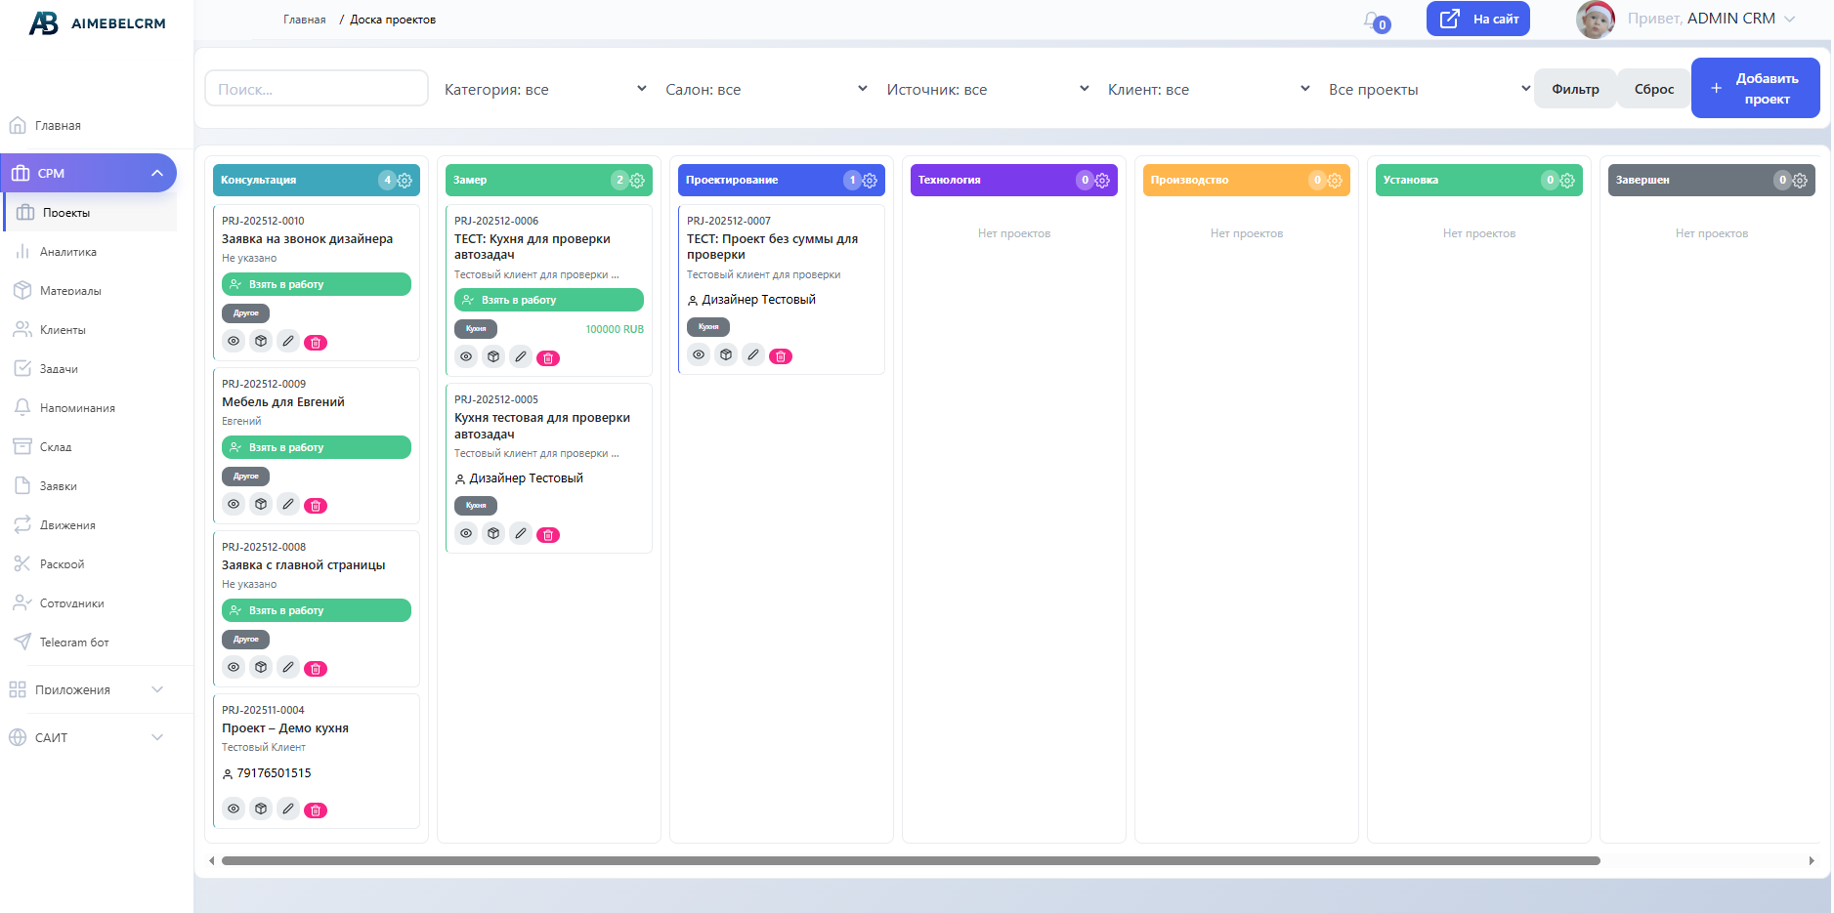This screenshot has width=1834, height=913.
Task: Open the gear settings on the Консультация column
Action: point(405,180)
